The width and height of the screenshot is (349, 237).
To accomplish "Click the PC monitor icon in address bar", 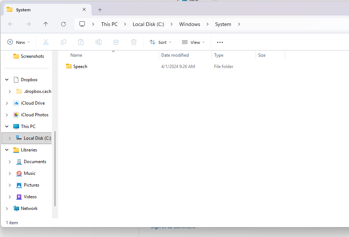I will click(x=82, y=24).
